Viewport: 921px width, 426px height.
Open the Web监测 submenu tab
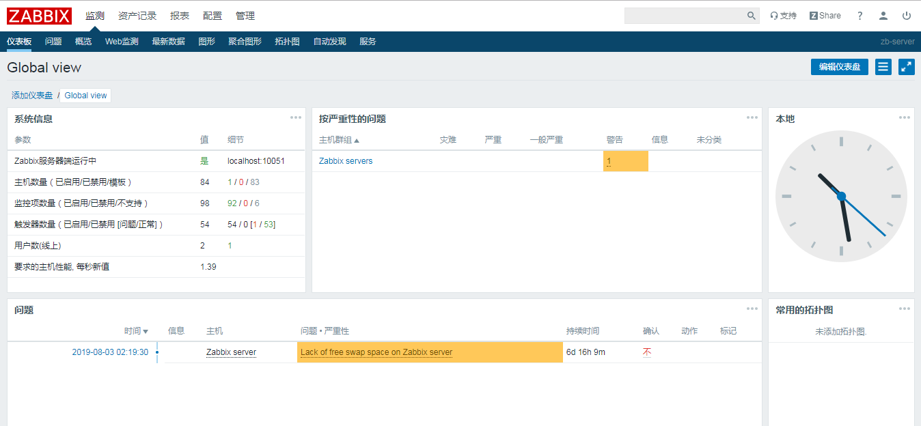[x=122, y=42]
